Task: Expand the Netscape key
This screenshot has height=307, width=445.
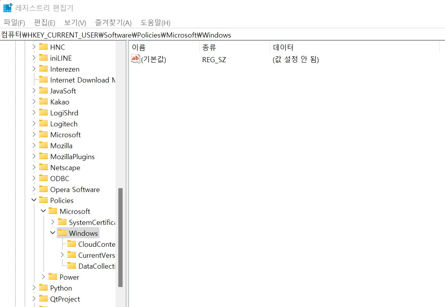Action: coord(34,167)
